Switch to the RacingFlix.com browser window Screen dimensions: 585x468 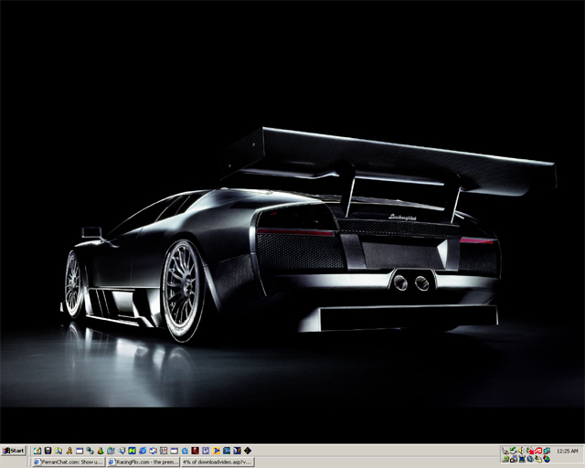point(144,462)
